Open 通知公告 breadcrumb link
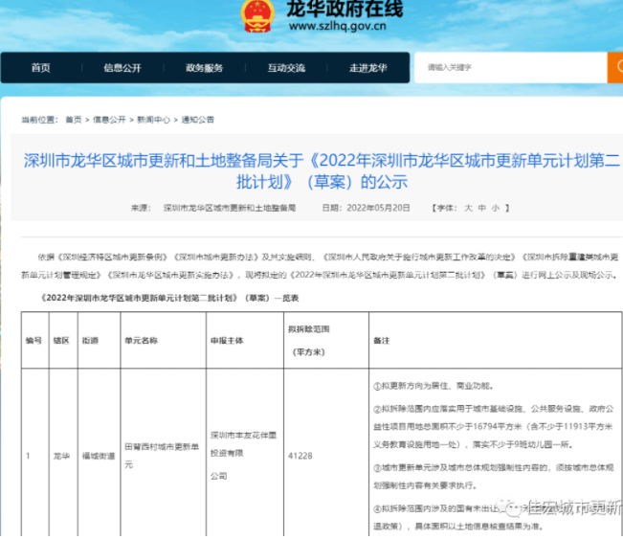The height and width of the screenshot is (539, 623). point(198,120)
